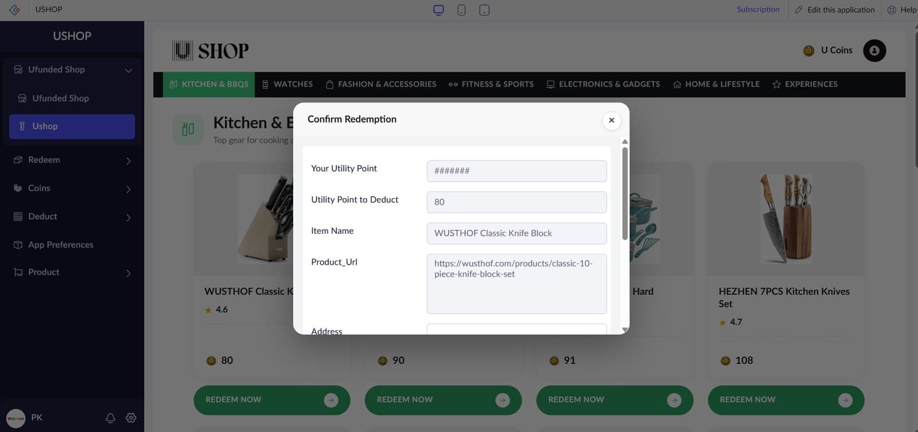This screenshot has width=918, height=432.
Task: Click the app logo icon beside USHOP title
Action: pos(15,10)
